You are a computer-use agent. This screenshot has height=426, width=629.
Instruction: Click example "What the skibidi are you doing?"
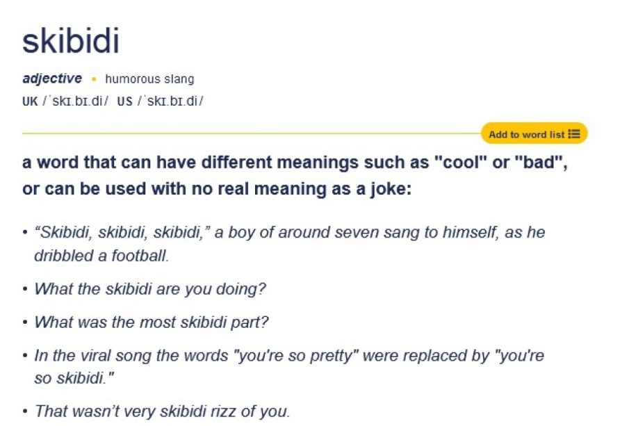point(150,289)
